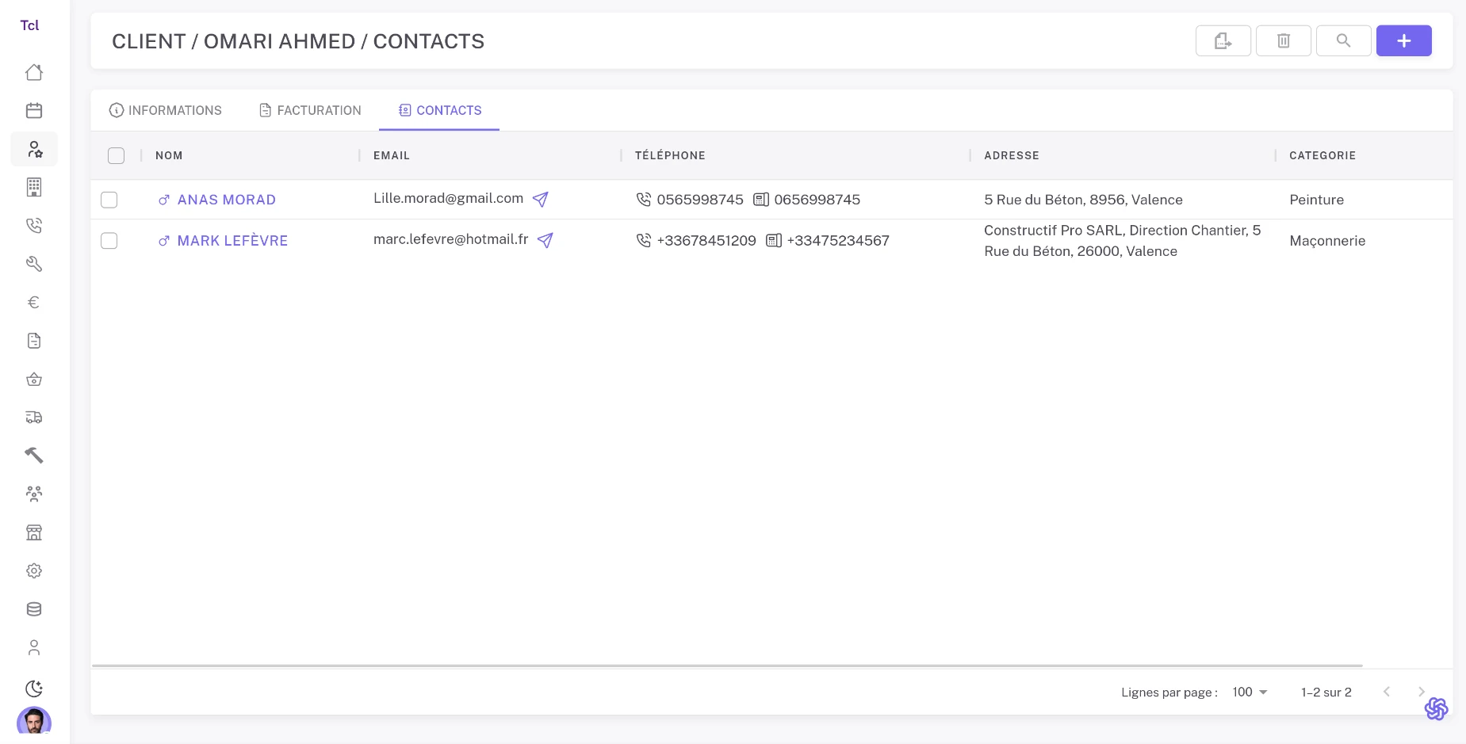Viewport: 1466px width, 744px height.
Task: Open the search tool in the header
Action: click(1343, 40)
